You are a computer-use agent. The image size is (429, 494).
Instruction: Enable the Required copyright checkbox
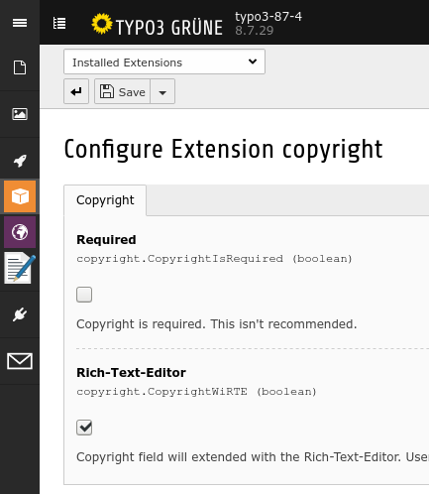click(x=84, y=295)
